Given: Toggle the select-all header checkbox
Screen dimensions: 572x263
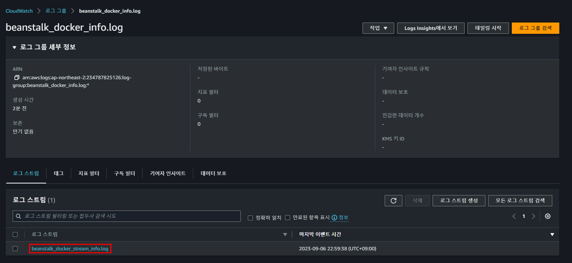Looking at the screenshot, I should [x=15, y=234].
